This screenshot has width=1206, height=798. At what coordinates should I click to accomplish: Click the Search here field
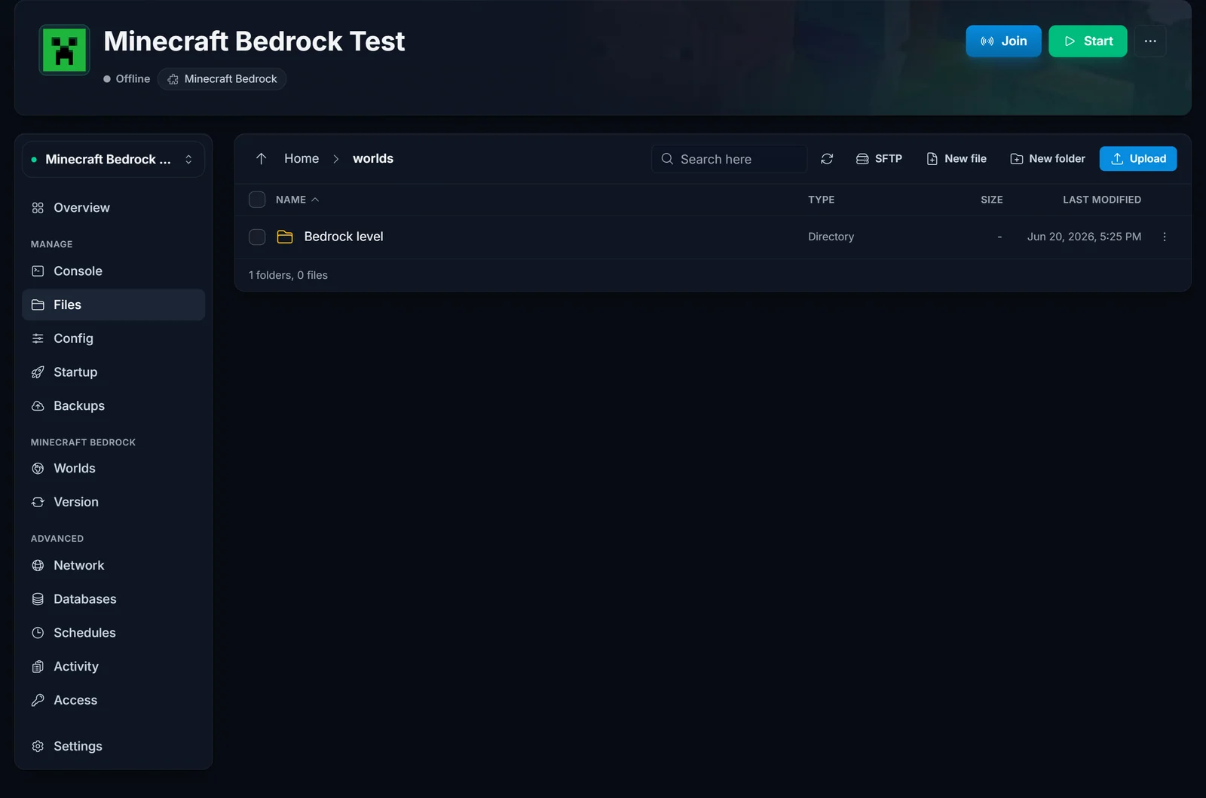point(729,160)
